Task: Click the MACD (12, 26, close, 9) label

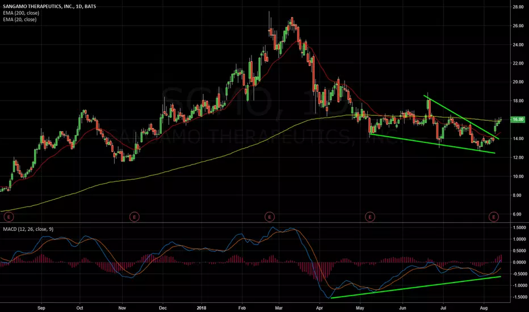Action: (28, 229)
